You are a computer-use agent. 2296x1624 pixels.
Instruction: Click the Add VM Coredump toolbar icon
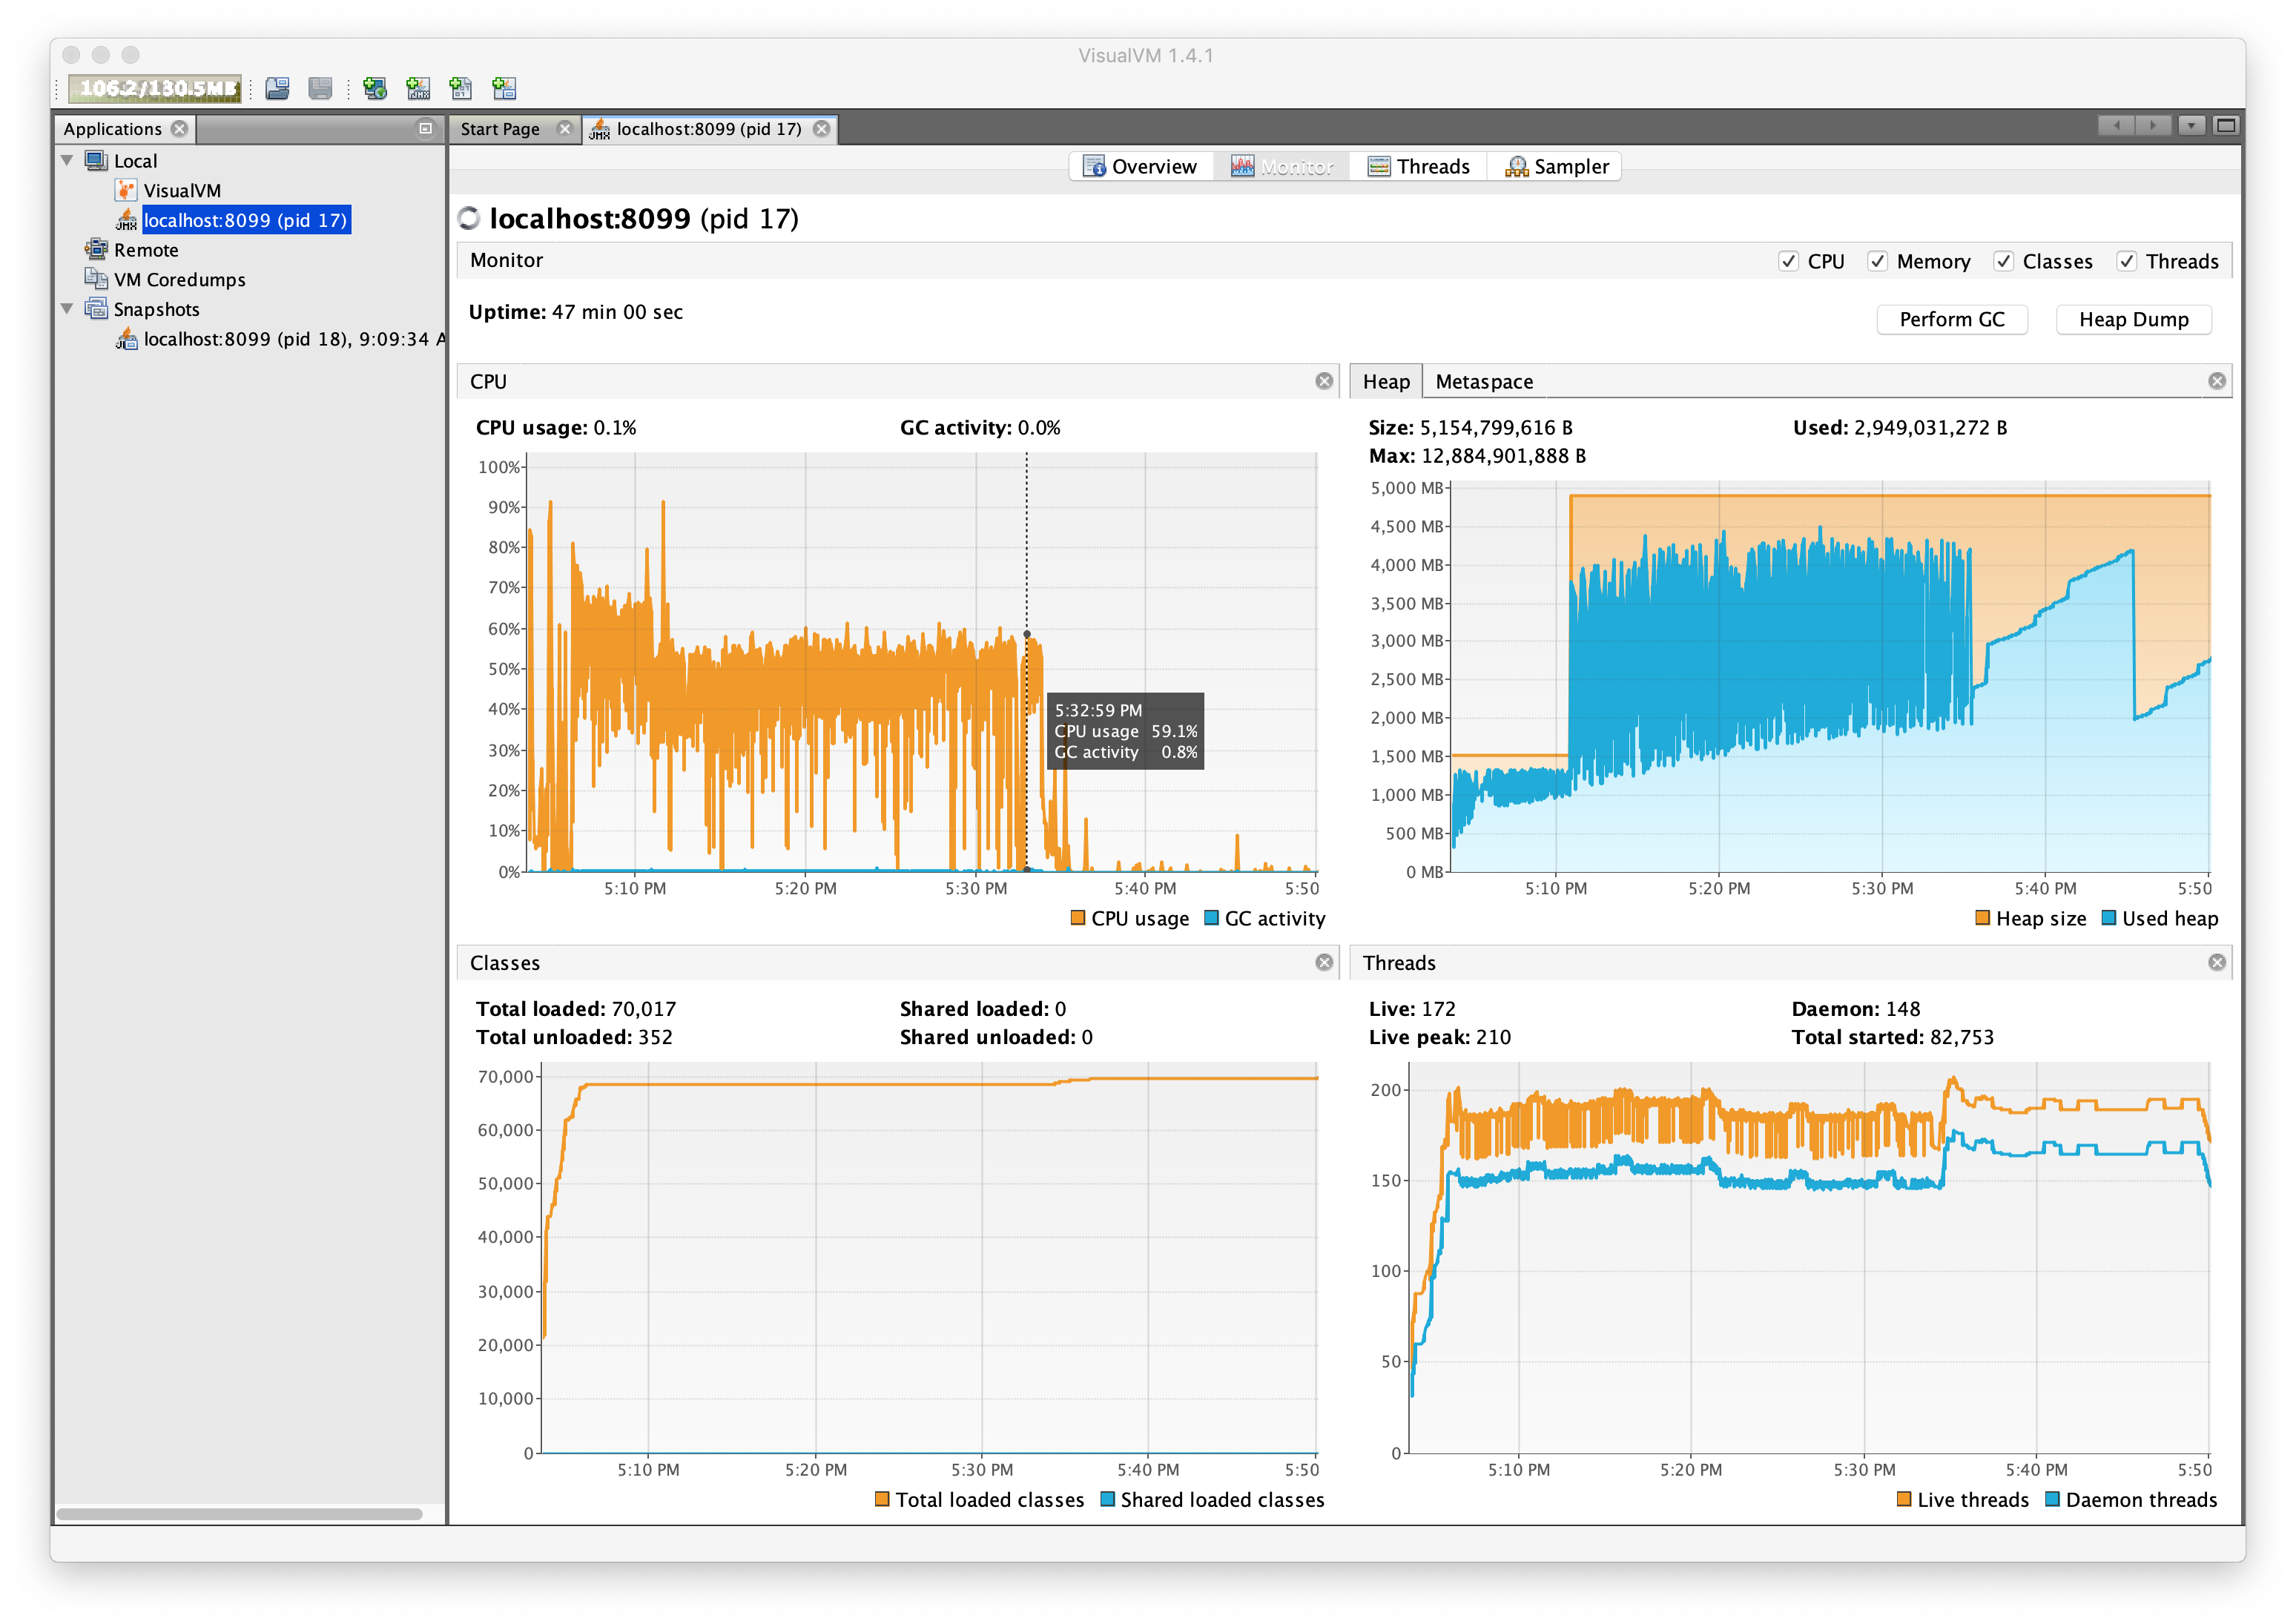(461, 88)
